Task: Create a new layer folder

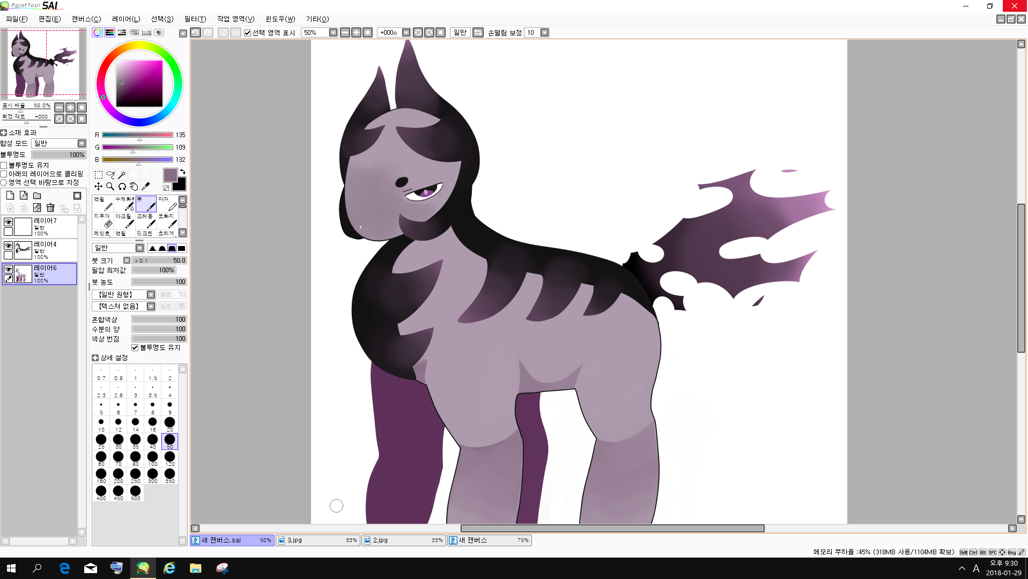Action: (x=37, y=196)
